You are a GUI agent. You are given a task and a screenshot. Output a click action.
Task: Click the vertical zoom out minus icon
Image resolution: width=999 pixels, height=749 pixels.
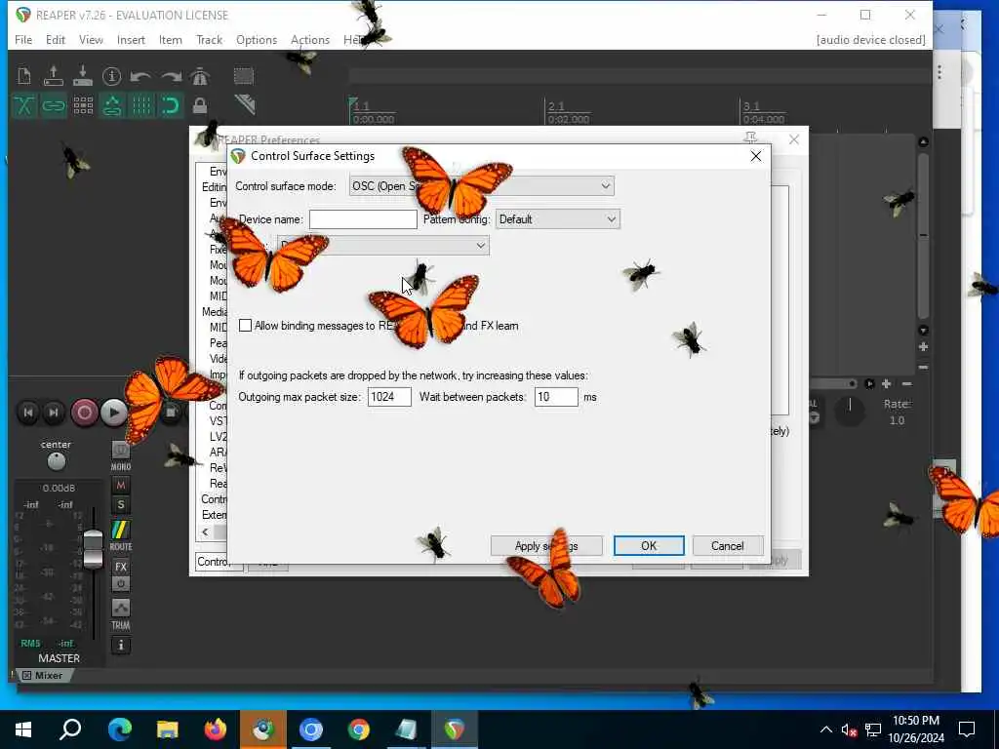pyautogui.click(x=923, y=367)
